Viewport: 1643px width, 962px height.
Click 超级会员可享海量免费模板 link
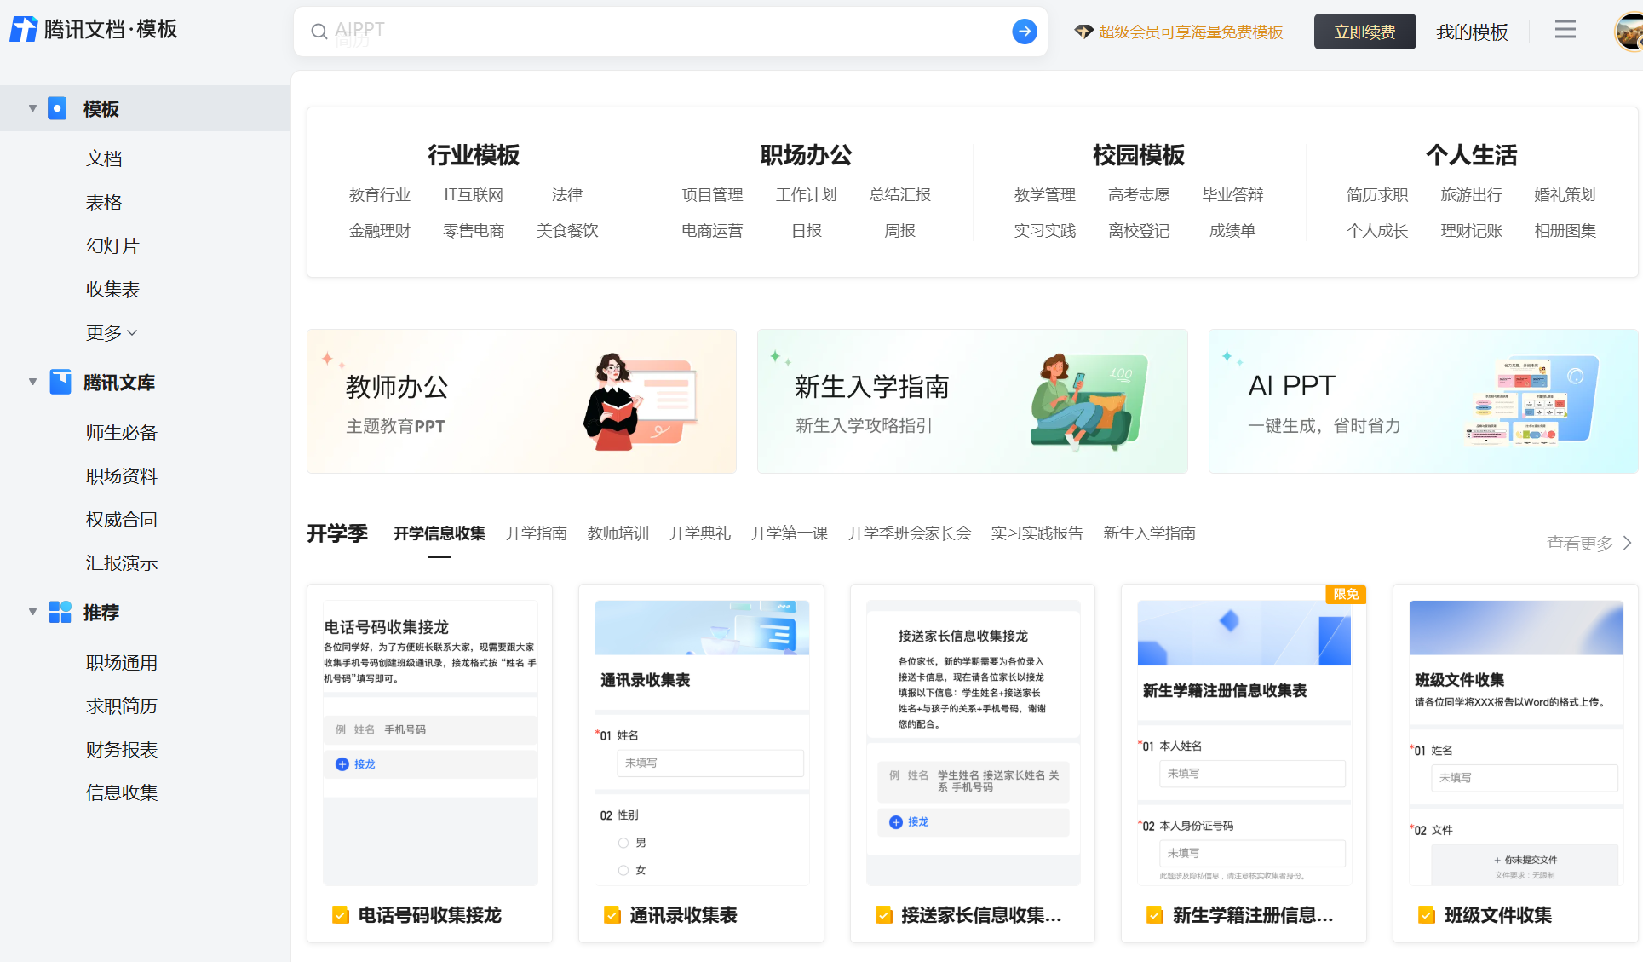(x=1191, y=32)
